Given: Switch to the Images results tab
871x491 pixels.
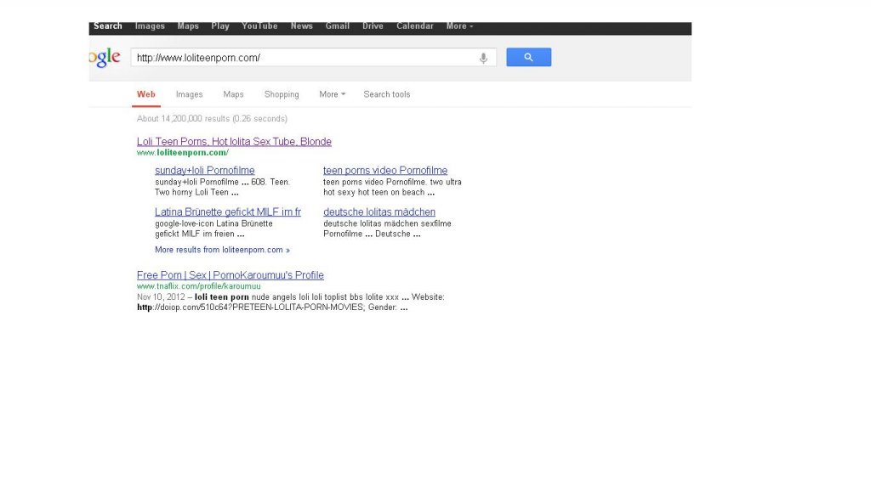Looking at the screenshot, I should point(190,94).
